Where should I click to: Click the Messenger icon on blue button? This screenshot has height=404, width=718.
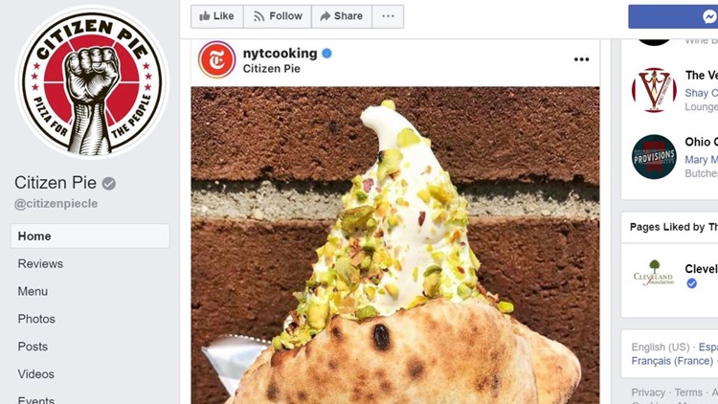pyautogui.click(x=709, y=17)
